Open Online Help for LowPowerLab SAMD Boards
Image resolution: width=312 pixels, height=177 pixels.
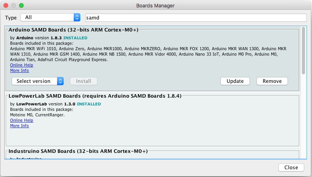[22, 120]
